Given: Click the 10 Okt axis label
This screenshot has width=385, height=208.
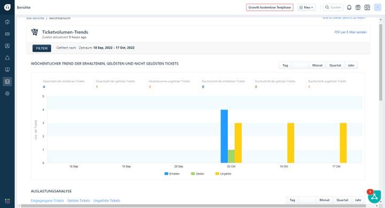Looking at the screenshot, I should [x=284, y=166].
